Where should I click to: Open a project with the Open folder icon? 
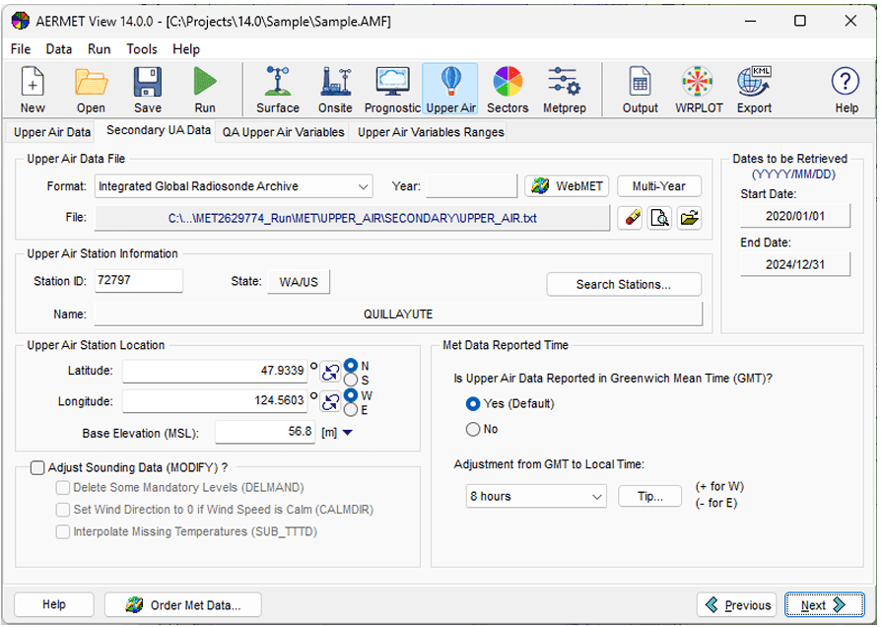(91, 90)
